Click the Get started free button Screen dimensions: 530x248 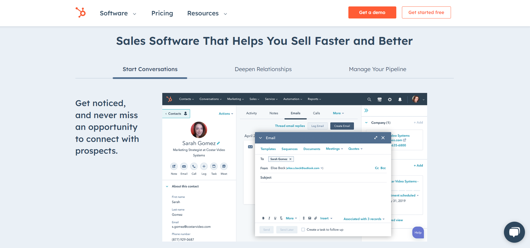426,13
